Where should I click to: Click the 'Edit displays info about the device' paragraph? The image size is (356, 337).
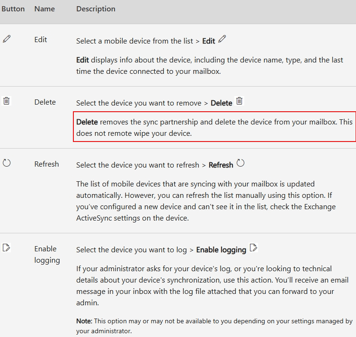click(210, 66)
